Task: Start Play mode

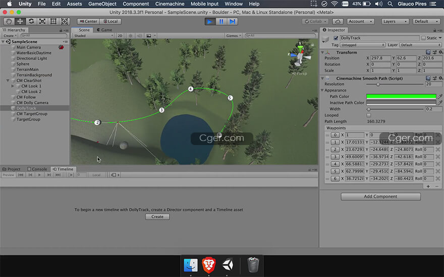Action: [x=210, y=22]
